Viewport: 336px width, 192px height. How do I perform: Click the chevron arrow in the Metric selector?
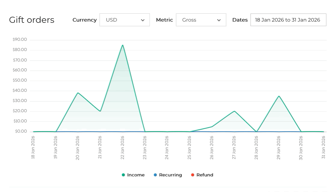tap(219, 20)
